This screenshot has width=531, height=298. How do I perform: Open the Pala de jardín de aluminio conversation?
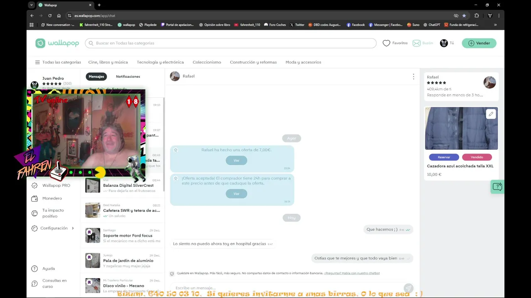point(122,260)
